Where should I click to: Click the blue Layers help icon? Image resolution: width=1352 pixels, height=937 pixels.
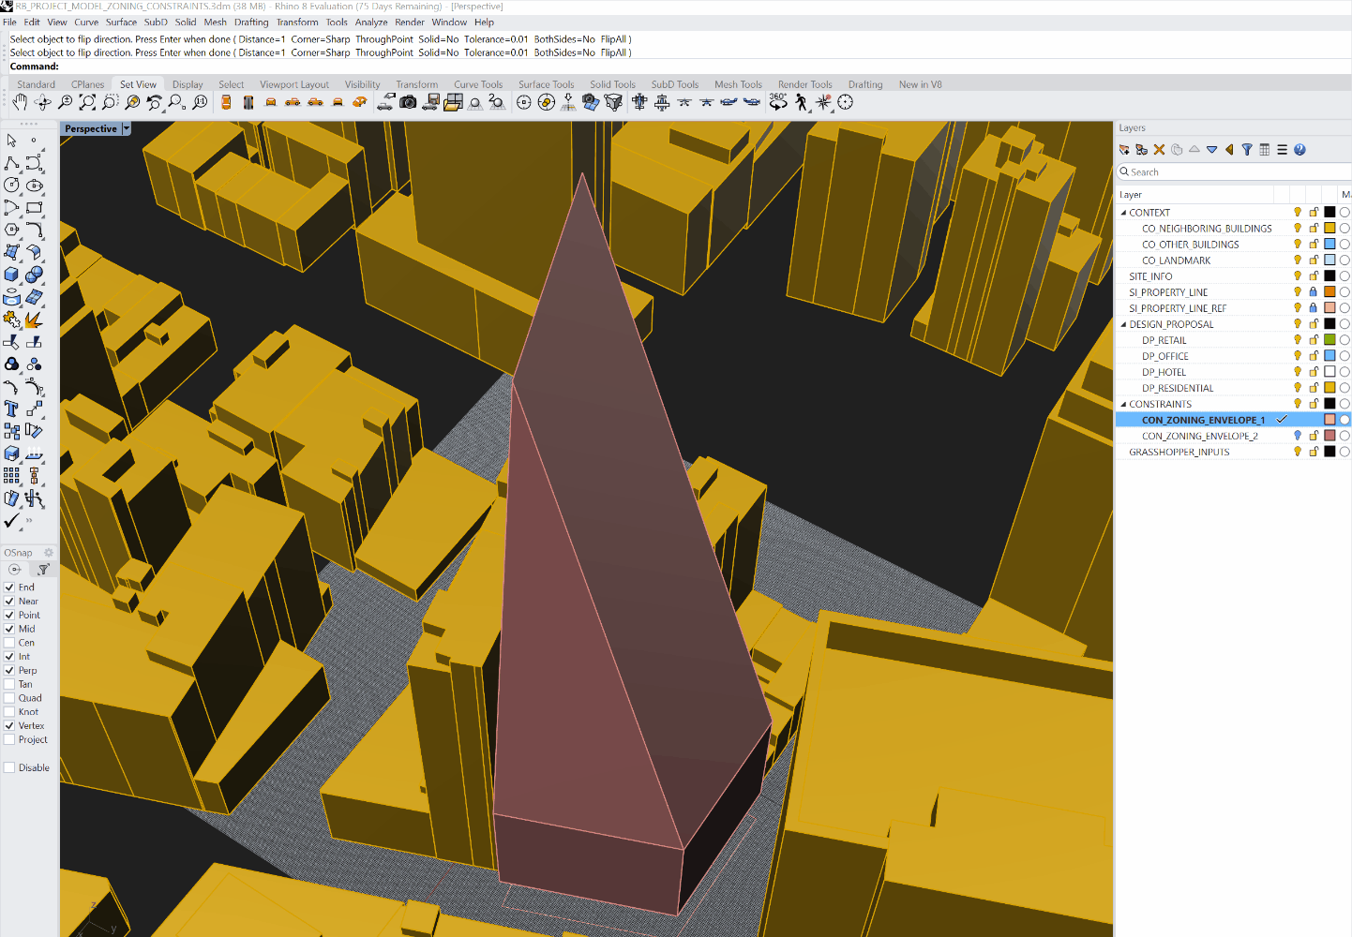click(1299, 150)
